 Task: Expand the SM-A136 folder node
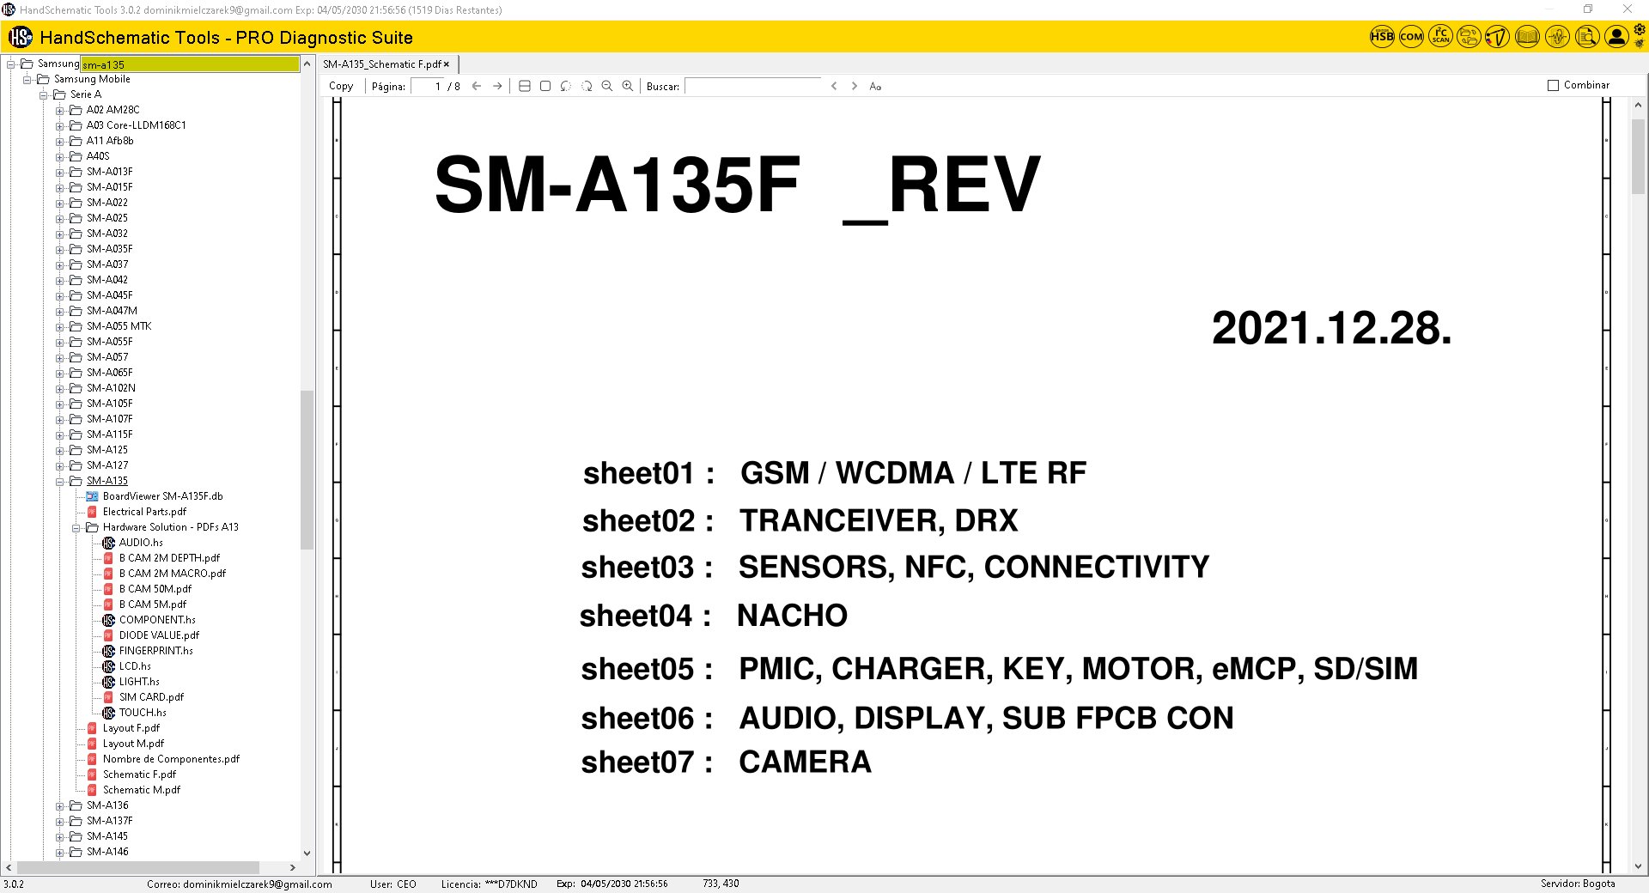[60, 806]
